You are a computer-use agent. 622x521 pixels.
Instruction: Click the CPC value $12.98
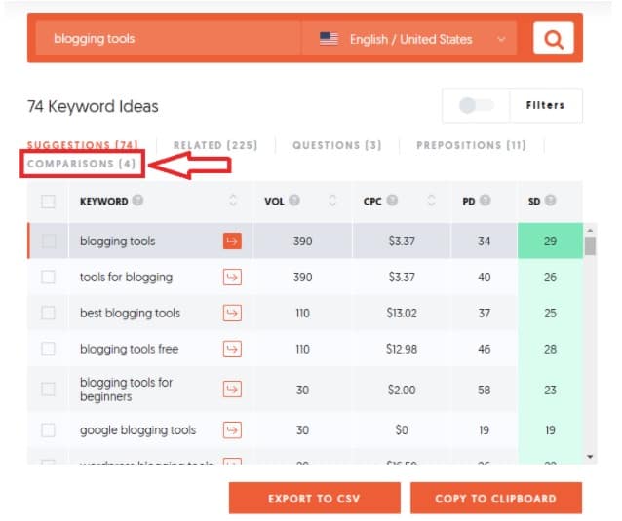click(402, 349)
